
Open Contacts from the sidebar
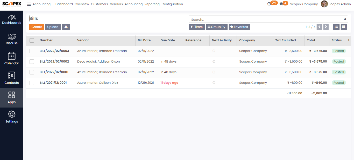(x=12, y=78)
